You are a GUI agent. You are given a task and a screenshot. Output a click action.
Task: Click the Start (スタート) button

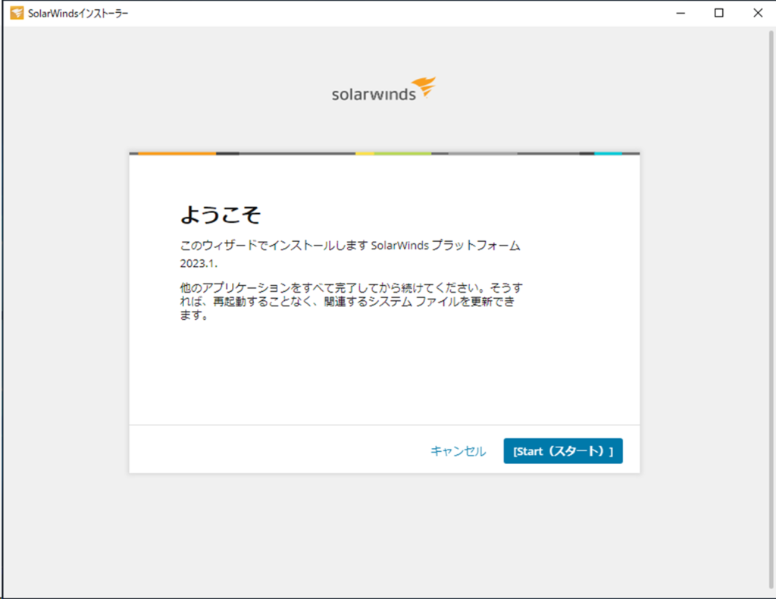pos(563,451)
